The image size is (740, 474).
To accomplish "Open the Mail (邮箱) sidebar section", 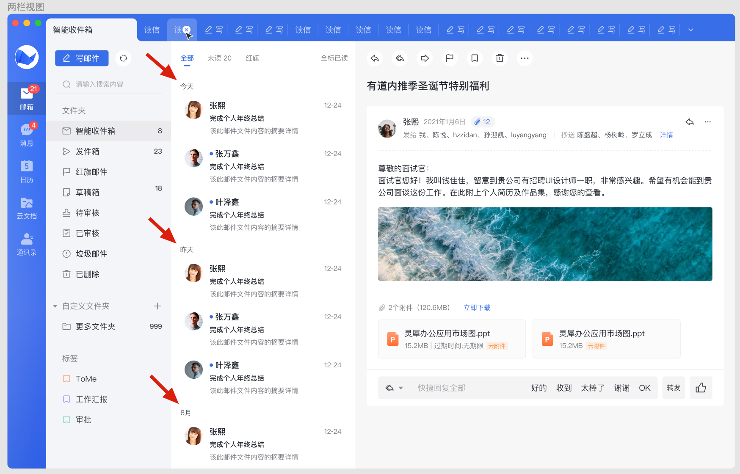I will (27, 98).
